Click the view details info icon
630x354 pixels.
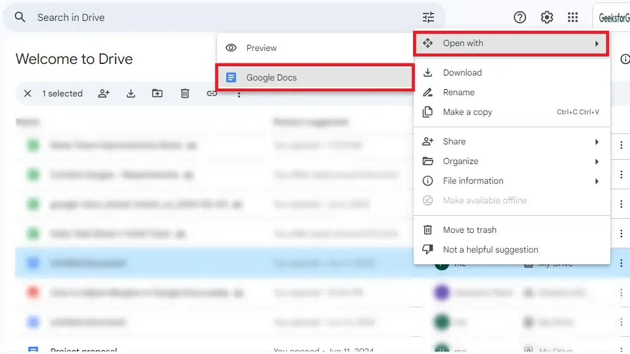[x=625, y=59]
